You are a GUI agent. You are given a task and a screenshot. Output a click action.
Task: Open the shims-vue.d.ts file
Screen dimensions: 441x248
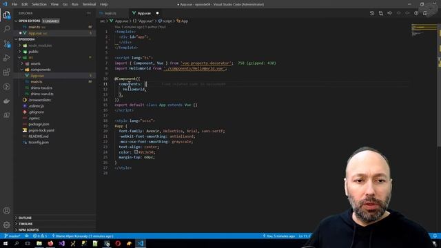click(x=55, y=94)
